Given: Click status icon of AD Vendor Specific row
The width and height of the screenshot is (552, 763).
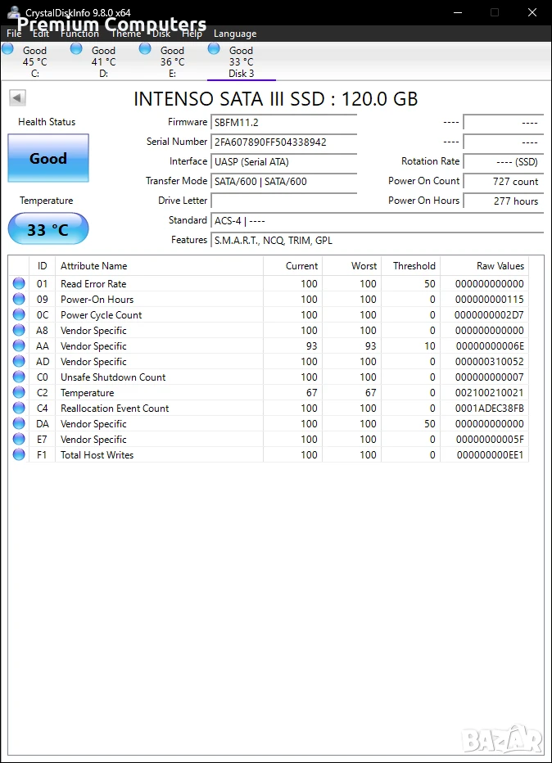Looking at the screenshot, I should point(19,361).
